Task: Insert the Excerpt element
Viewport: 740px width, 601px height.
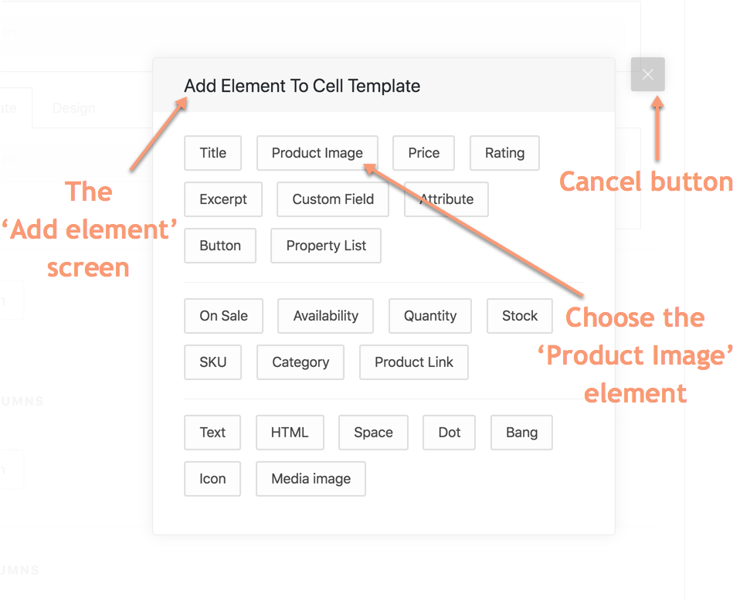Action: click(x=223, y=199)
